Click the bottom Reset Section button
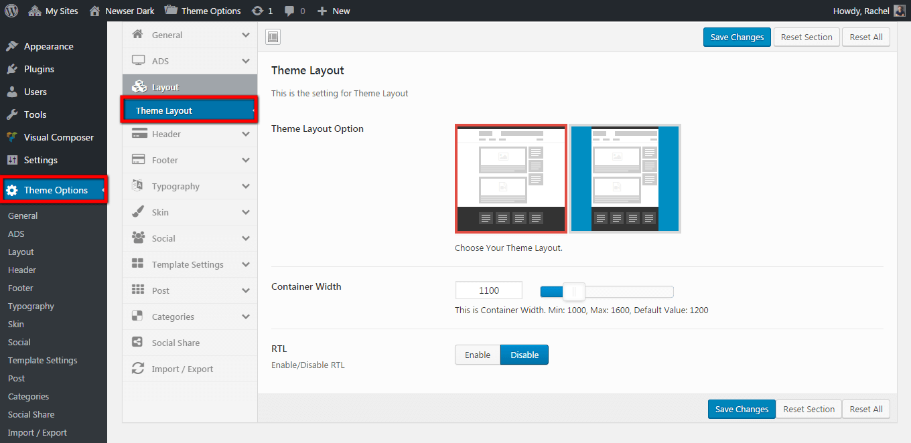The height and width of the screenshot is (443, 911). (809, 409)
